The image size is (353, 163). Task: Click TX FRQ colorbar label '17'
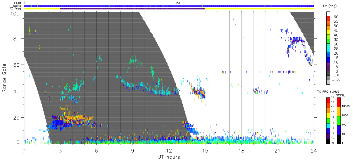tap(333, 102)
